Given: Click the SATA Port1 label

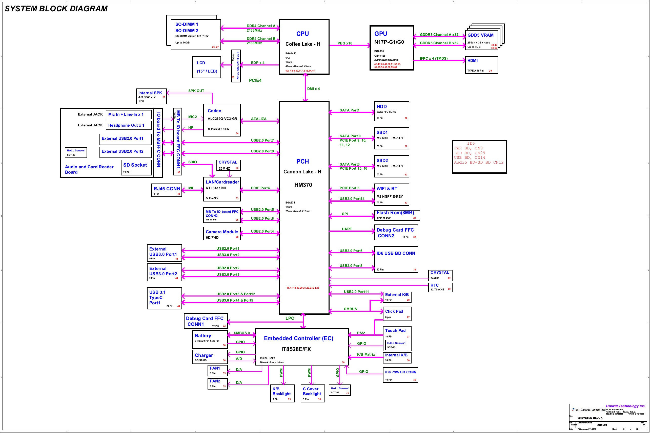Looking at the screenshot, I should 349,110.
